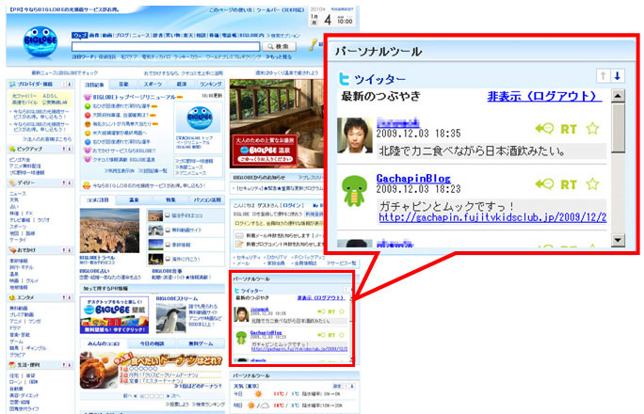The width and height of the screenshot is (644, 414).
Task: Click the BIGLOBE 温泉 hot spring banner
Action: click(x=265, y=150)
